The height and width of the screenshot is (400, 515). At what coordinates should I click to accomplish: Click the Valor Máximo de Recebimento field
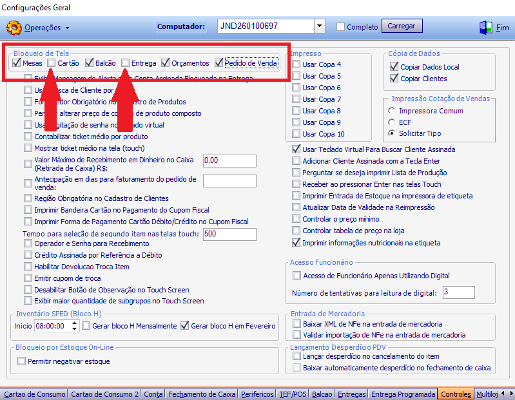pos(229,161)
